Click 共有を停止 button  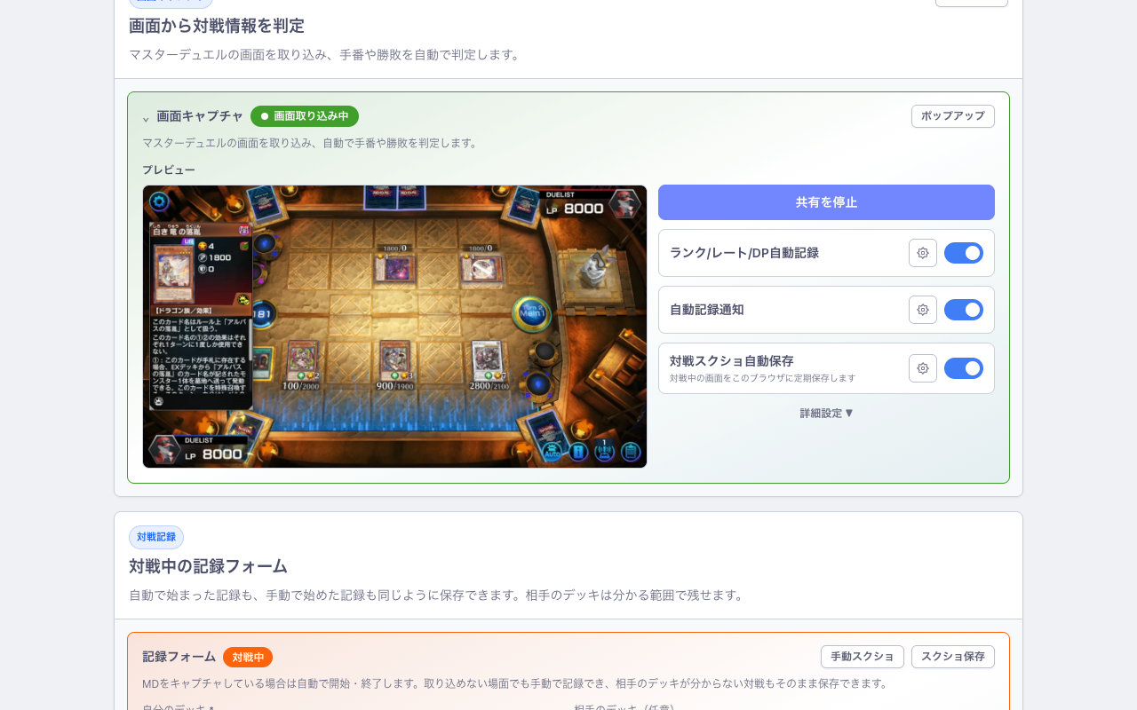(826, 202)
